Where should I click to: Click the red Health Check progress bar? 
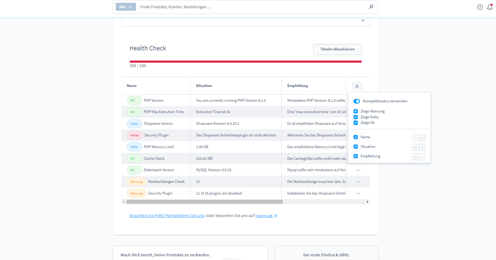(x=245, y=61)
